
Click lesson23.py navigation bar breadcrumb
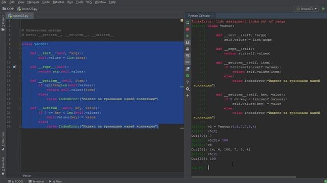click(x=27, y=9)
